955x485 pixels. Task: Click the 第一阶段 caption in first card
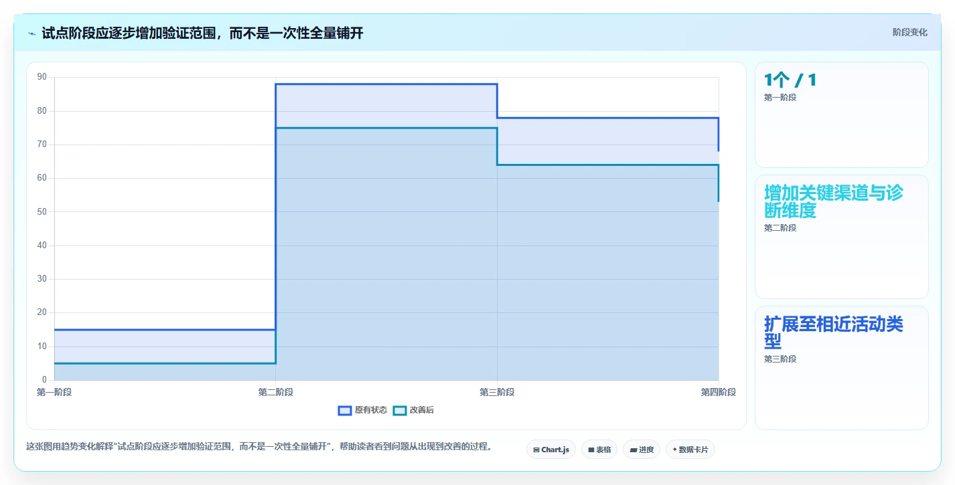[x=780, y=98]
